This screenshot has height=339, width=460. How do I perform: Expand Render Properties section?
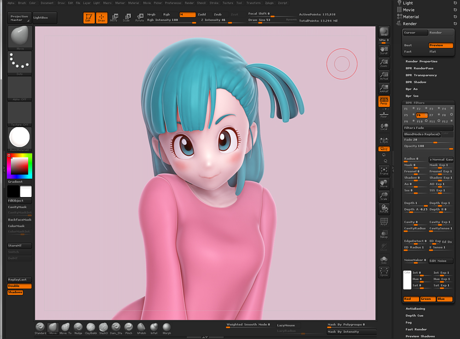[x=421, y=61]
